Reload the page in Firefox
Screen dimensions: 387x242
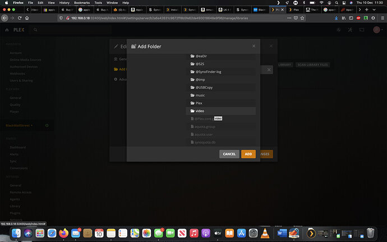[x=20, y=18]
